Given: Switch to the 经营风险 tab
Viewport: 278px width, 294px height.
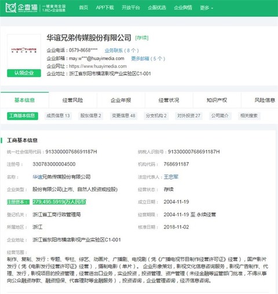Looking at the screenshot, I should tap(73, 100).
